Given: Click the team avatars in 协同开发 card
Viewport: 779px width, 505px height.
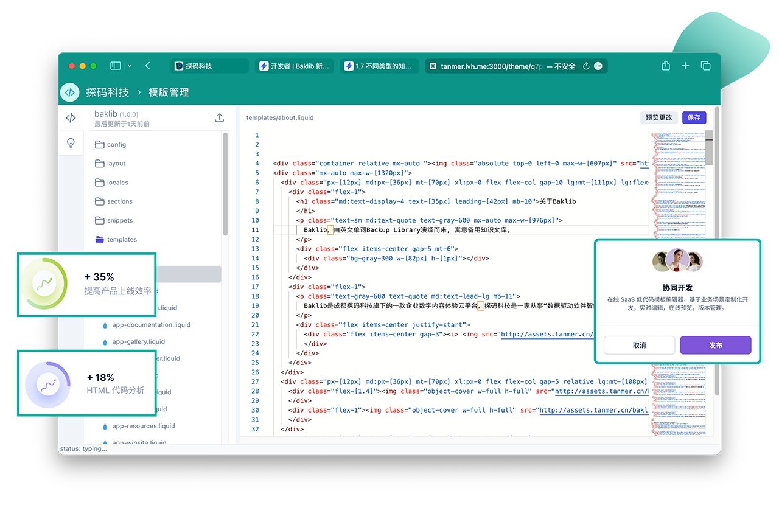Looking at the screenshot, I should click(x=677, y=262).
